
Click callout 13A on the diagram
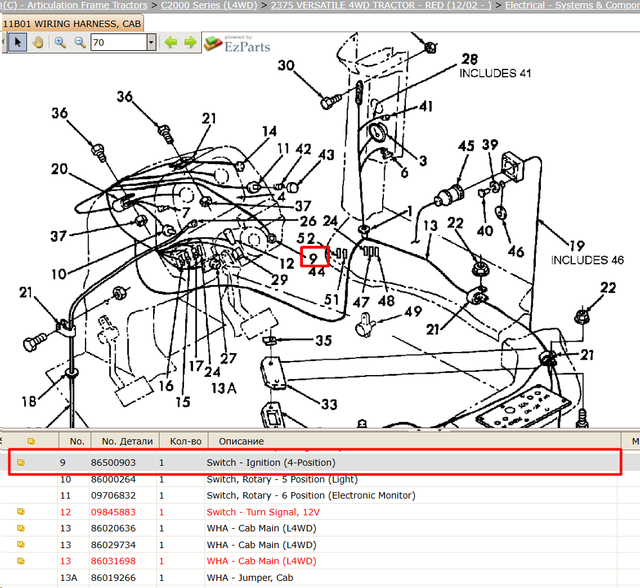coord(224,388)
